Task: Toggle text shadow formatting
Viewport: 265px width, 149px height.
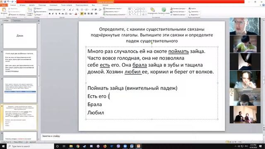Action: coord(59,14)
